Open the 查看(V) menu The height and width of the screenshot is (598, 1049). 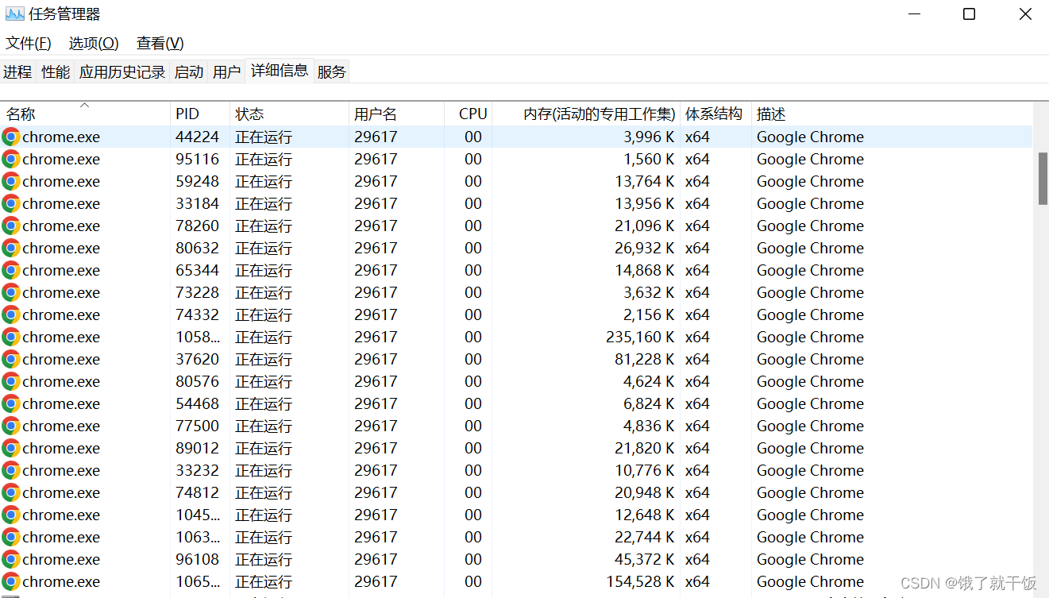click(x=160, y=43)
